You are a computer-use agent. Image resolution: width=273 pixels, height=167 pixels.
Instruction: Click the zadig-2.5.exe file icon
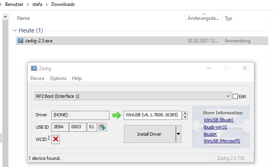[x=21, y=41]
